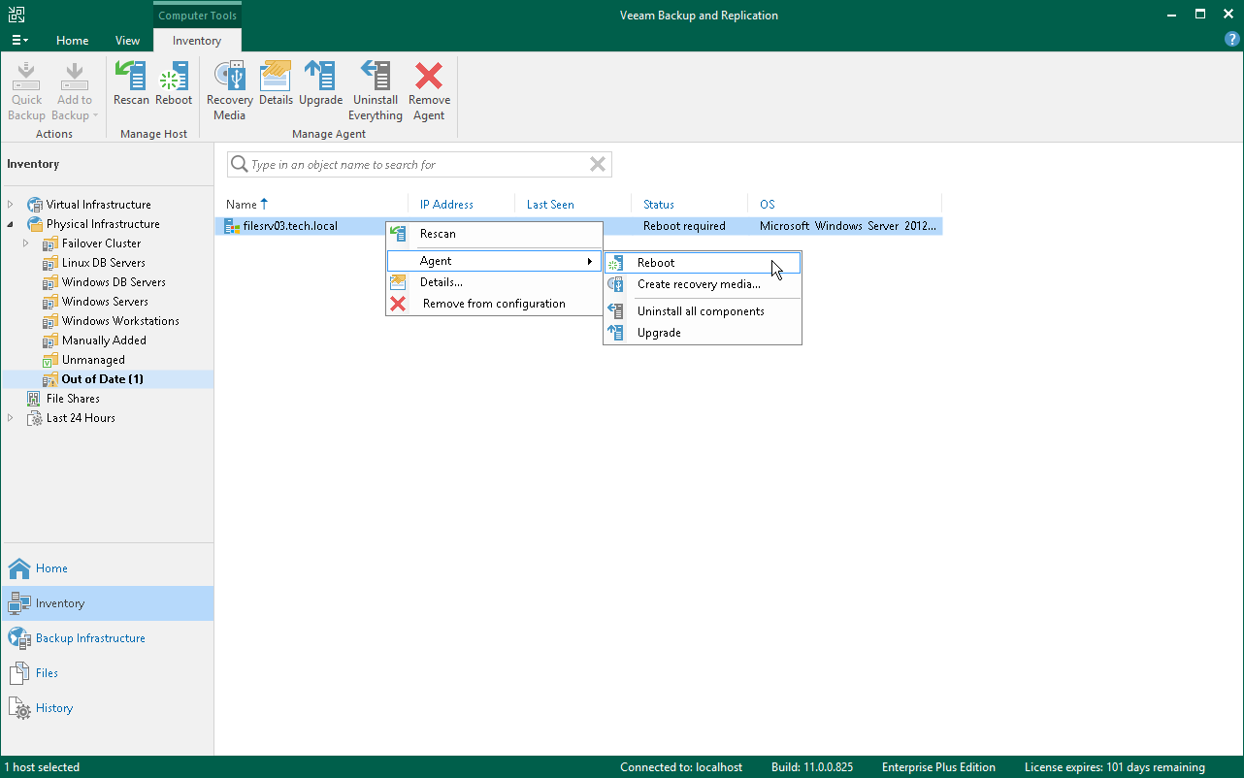Select Last 24 Hours in the tree
1244x778 pixels.
[81, 418]
